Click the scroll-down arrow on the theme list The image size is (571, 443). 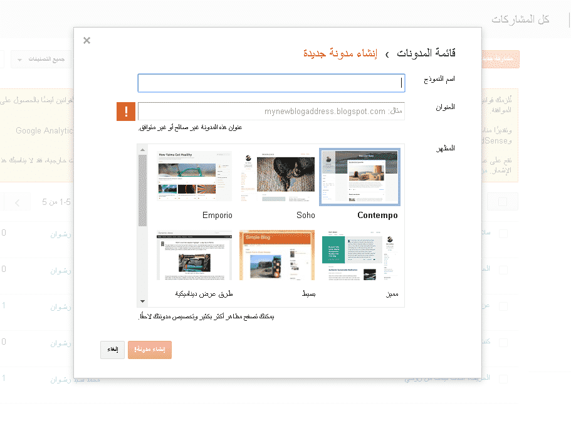coord(143,301)
